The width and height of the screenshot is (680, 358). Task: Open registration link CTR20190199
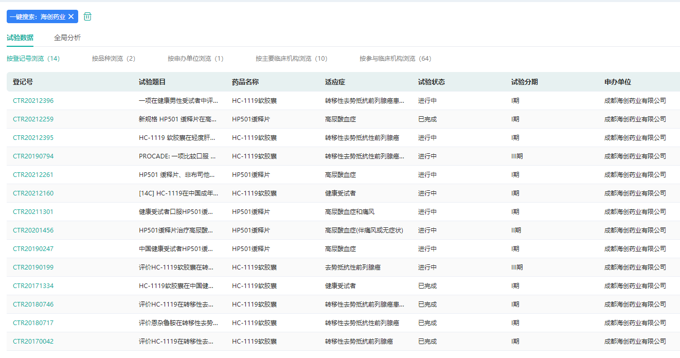[33, 267]
